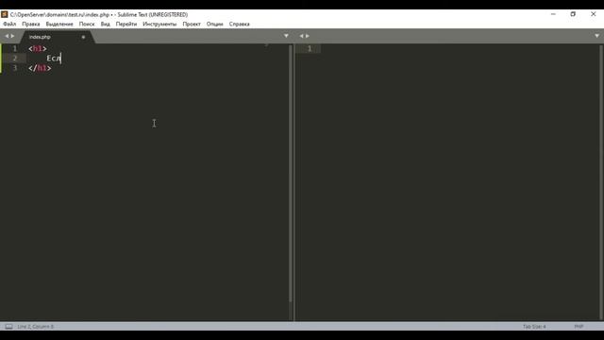The height and width of the screenshot is (340, 604).
Task: Click the Sublime Text app icon in title bar
Action: (5, 14)
